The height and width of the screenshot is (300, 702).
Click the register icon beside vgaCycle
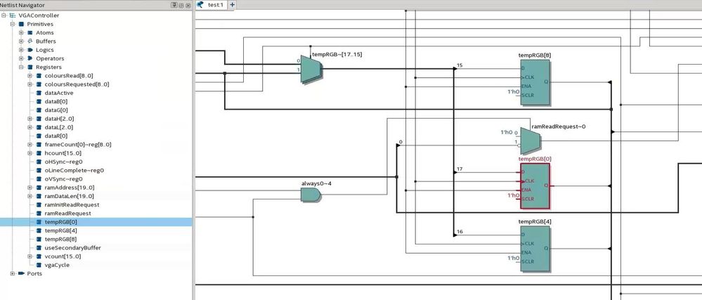[x=39, y=265]
